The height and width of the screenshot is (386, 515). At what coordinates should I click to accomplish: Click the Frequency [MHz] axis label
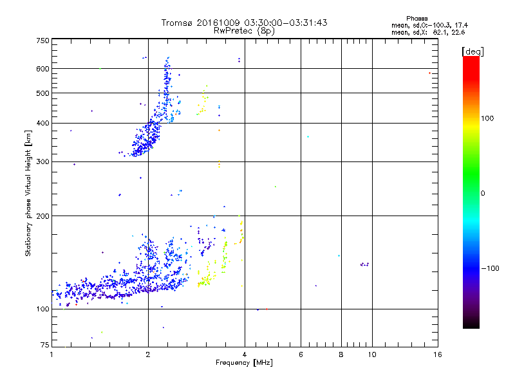pos(244,363)
